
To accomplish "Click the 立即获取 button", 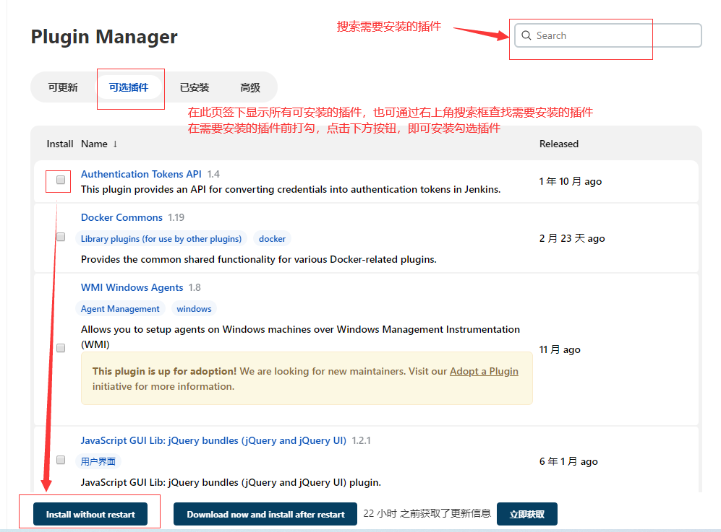I will pos(527,514).
